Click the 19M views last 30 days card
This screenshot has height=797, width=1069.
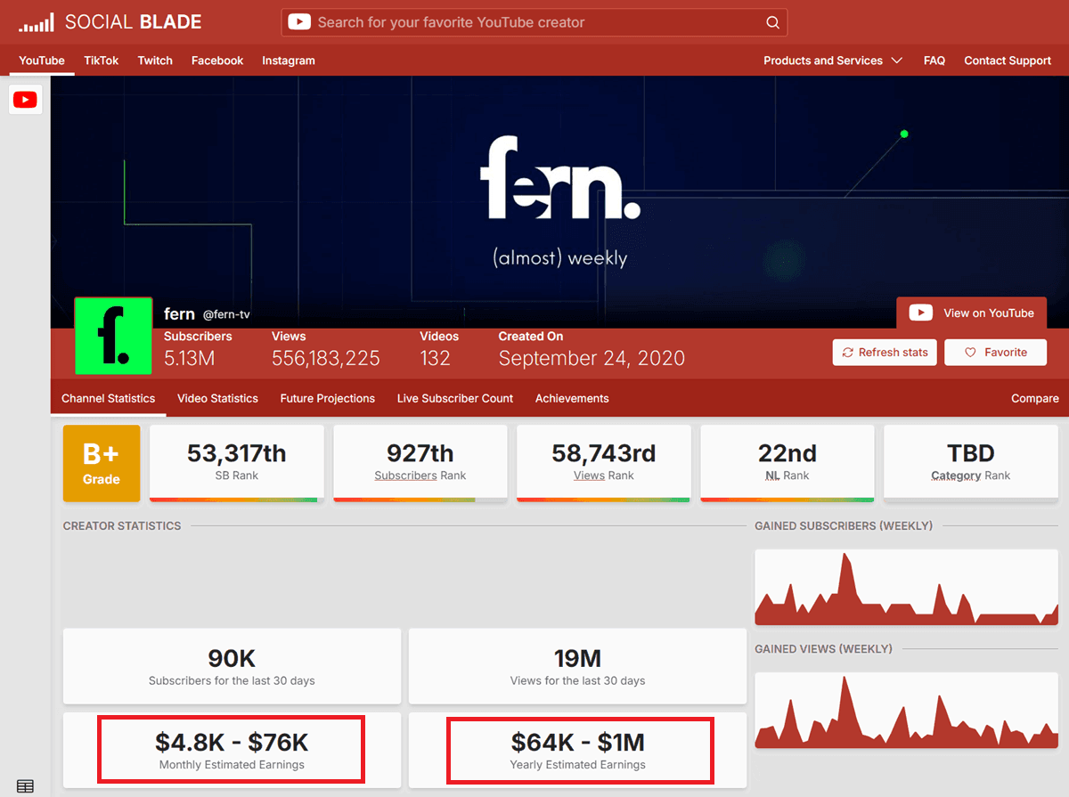(577, 667)
